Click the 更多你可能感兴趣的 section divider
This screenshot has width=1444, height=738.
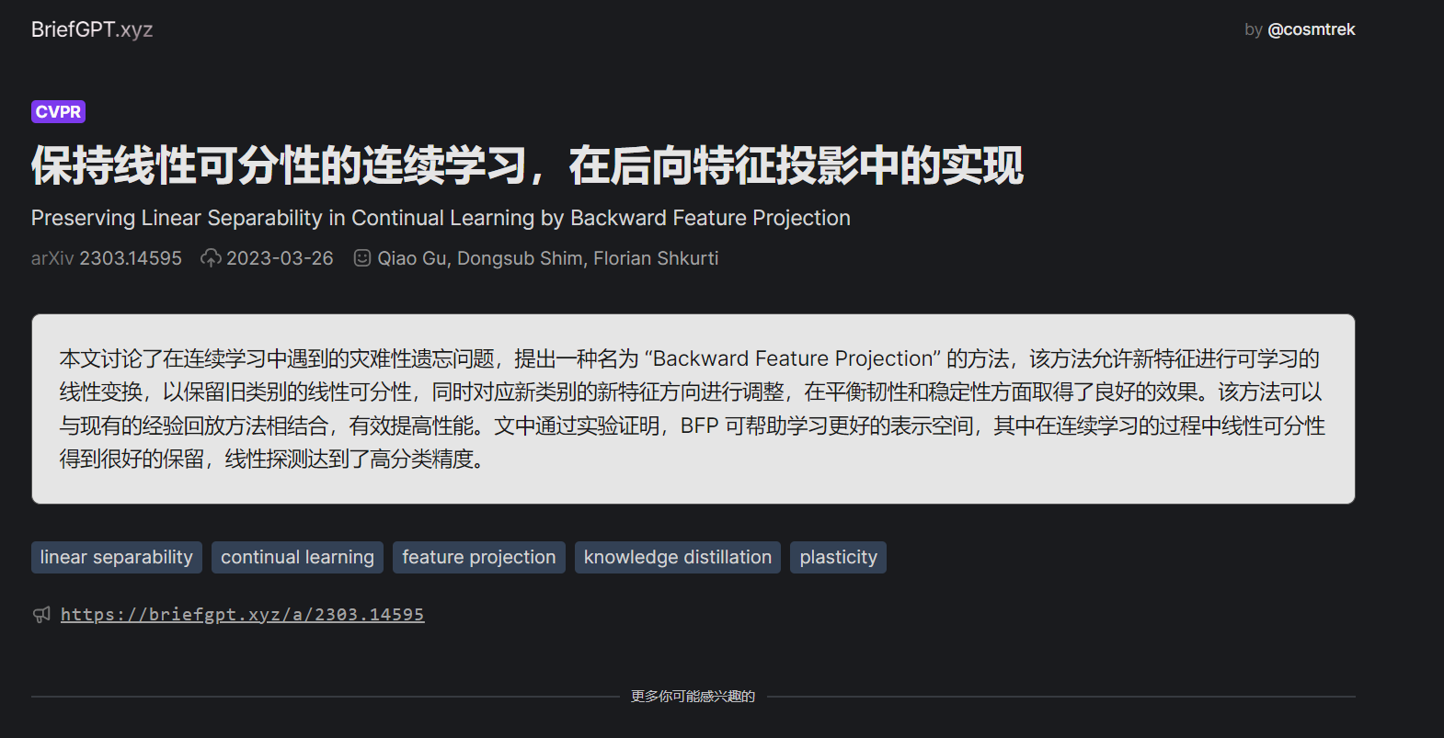[693, 697]
